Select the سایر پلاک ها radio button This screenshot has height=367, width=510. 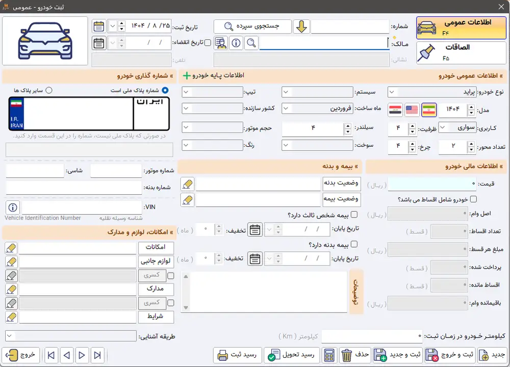(49, 90)
